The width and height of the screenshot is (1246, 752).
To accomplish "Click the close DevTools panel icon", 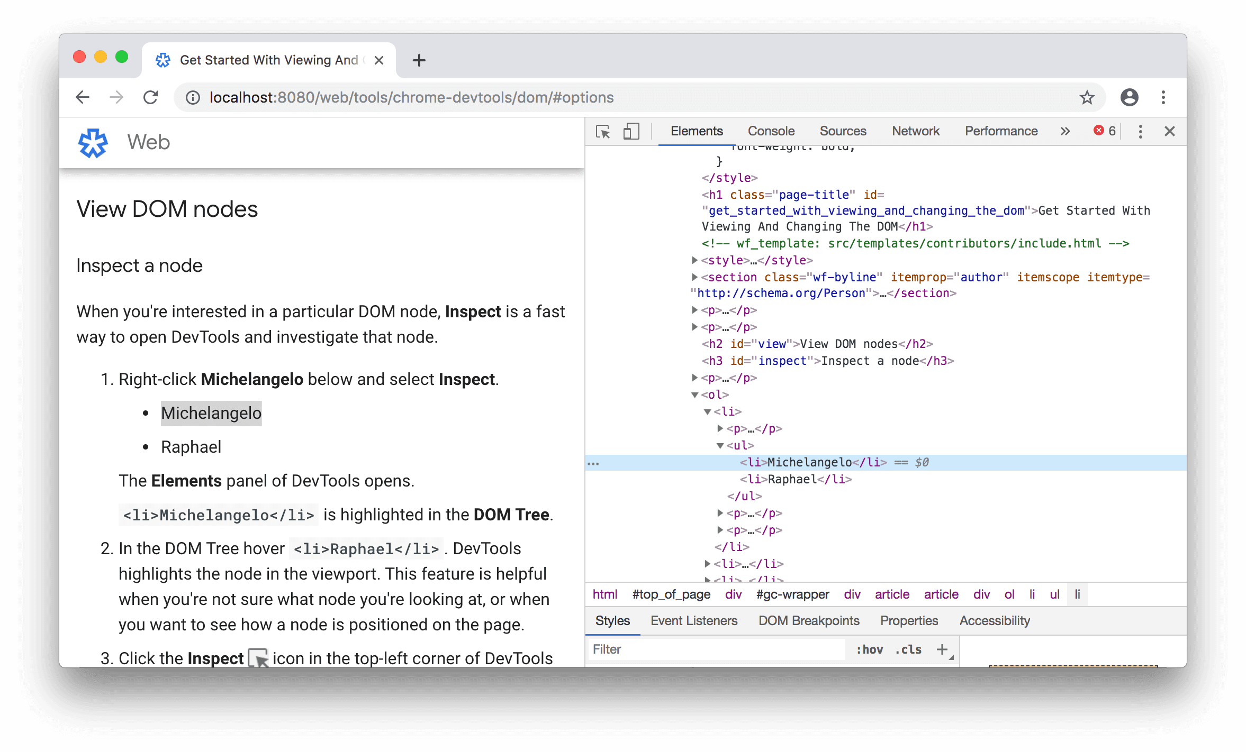I will coord(1169,130).
